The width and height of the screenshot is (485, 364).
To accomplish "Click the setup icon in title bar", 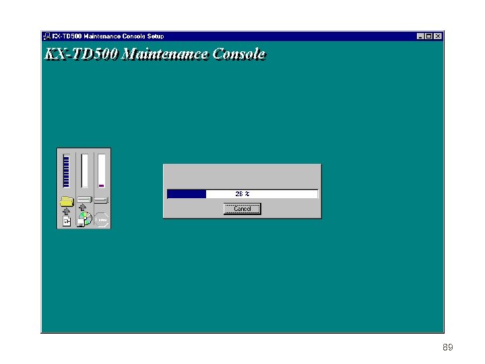I will point(46,36).
